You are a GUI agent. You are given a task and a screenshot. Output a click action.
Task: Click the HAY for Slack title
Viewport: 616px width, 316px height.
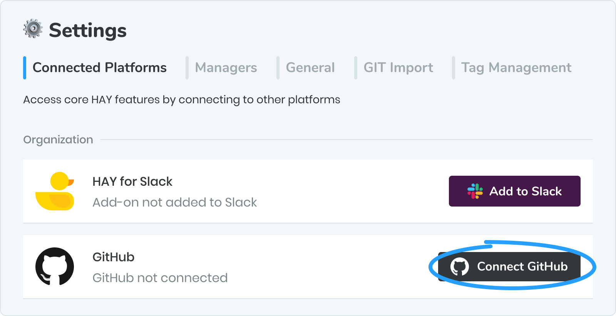132,182
